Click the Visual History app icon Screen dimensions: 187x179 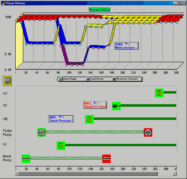3,3
